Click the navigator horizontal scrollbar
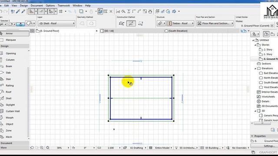278x156 pixels. pos(262,123)
